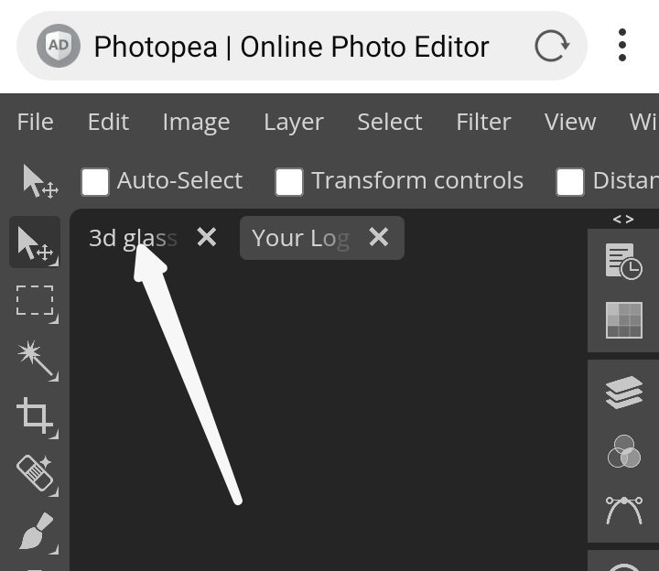Pick the Spot Healing Brush tool
This screenshot has height=571, width=659.
(36, 474)
